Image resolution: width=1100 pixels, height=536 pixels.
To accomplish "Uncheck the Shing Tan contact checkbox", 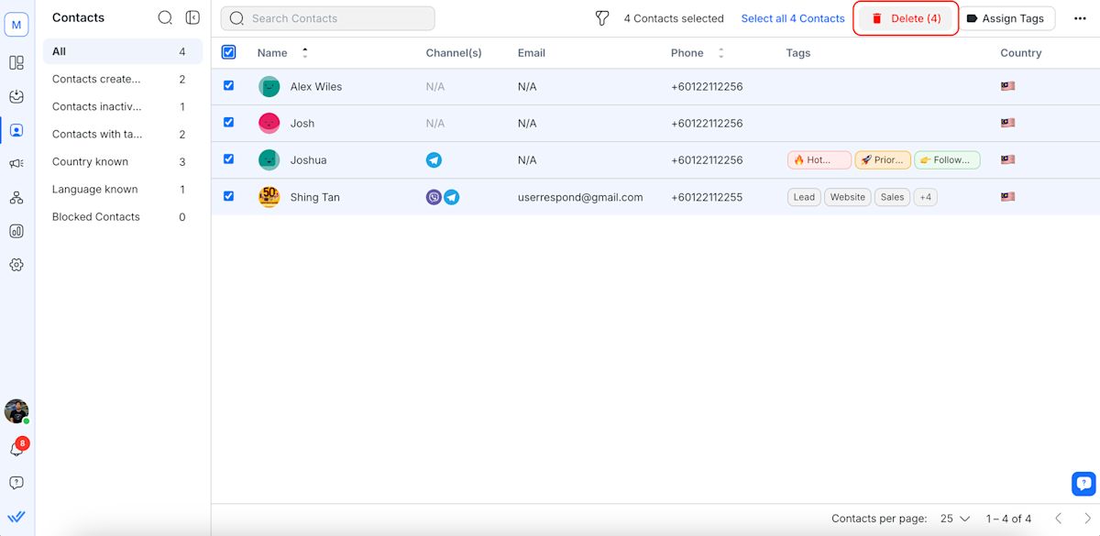I will pos(229,196).
